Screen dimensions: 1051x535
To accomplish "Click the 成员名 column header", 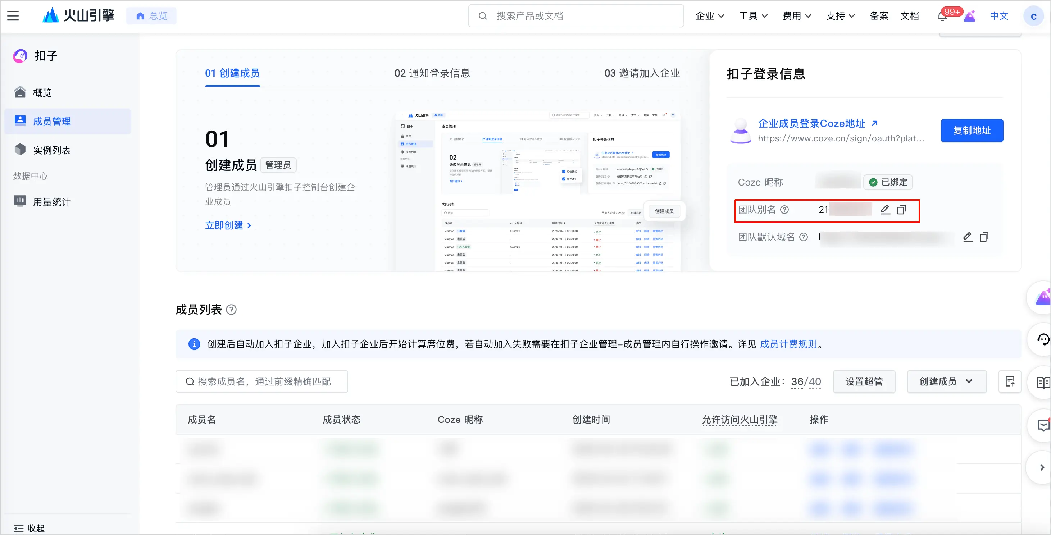I will pyautogui.click(x=202, y=420).
